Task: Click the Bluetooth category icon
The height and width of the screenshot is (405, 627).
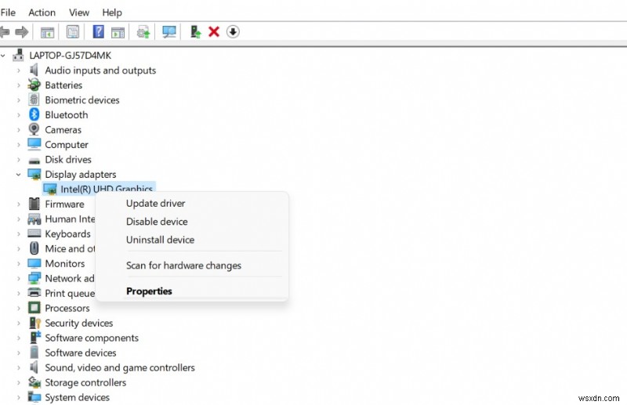Action: pyautogui.click(x=34, y=114)
